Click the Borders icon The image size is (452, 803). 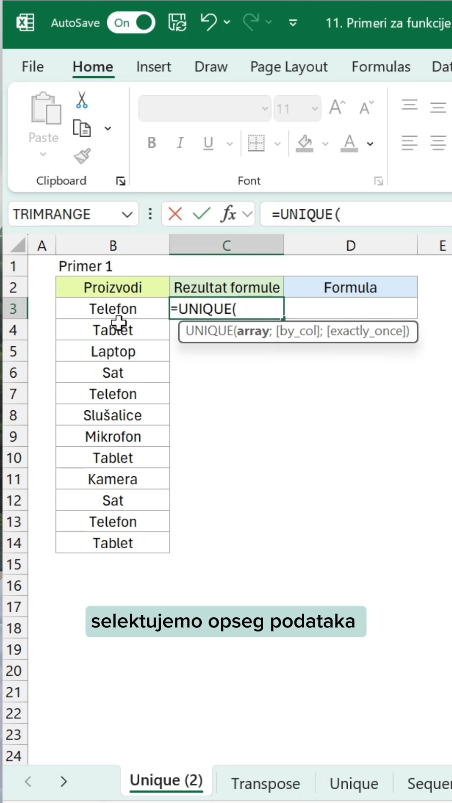[x=256, y=143]
